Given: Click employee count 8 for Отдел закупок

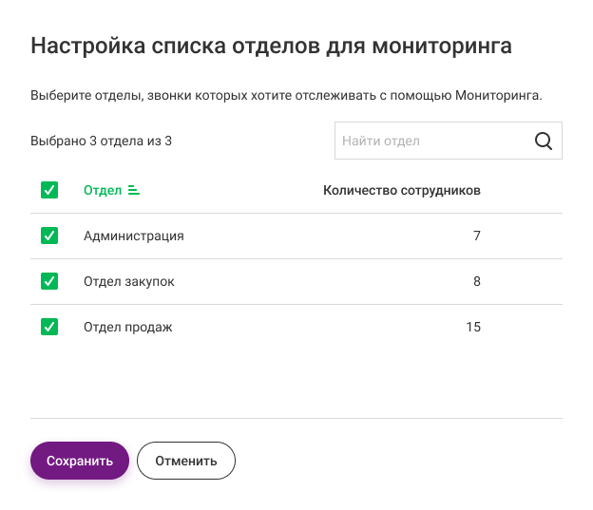Looking at the screenshot, I should point(476,281).
